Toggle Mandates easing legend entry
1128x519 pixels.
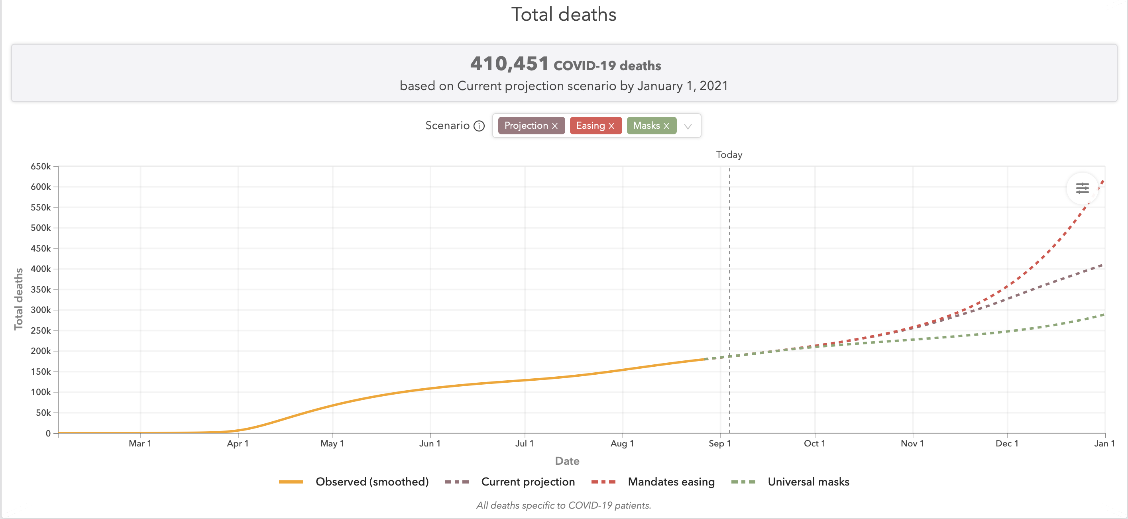pyautogui.click(x=671, y=482)
